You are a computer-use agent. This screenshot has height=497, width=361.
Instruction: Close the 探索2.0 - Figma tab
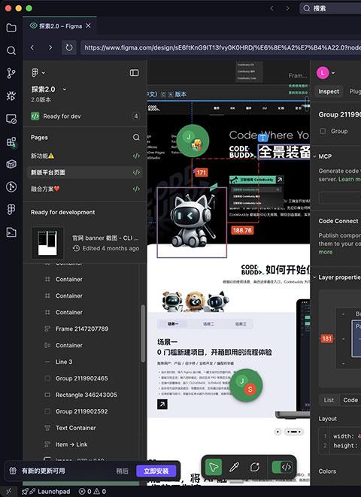pos(89,26)
